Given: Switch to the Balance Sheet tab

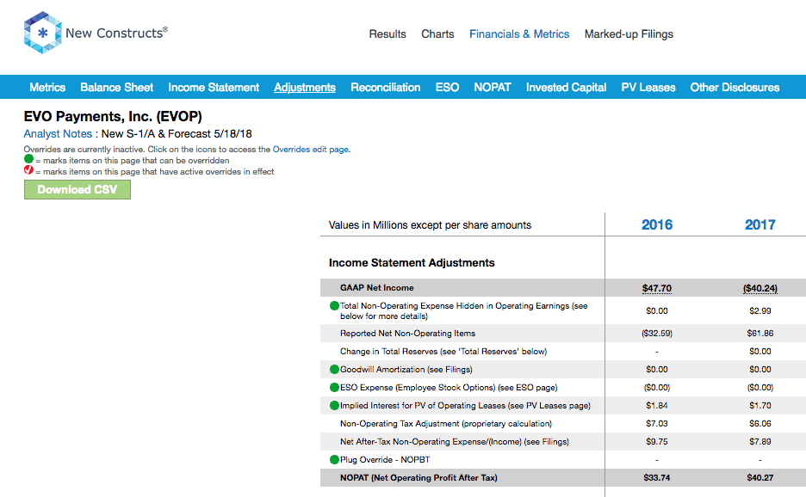Looking at the screenshot, I should (117, 88).
